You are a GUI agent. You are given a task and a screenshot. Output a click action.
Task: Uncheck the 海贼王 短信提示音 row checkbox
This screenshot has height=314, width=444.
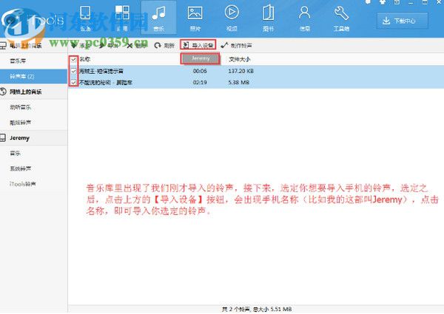(73, 71)
